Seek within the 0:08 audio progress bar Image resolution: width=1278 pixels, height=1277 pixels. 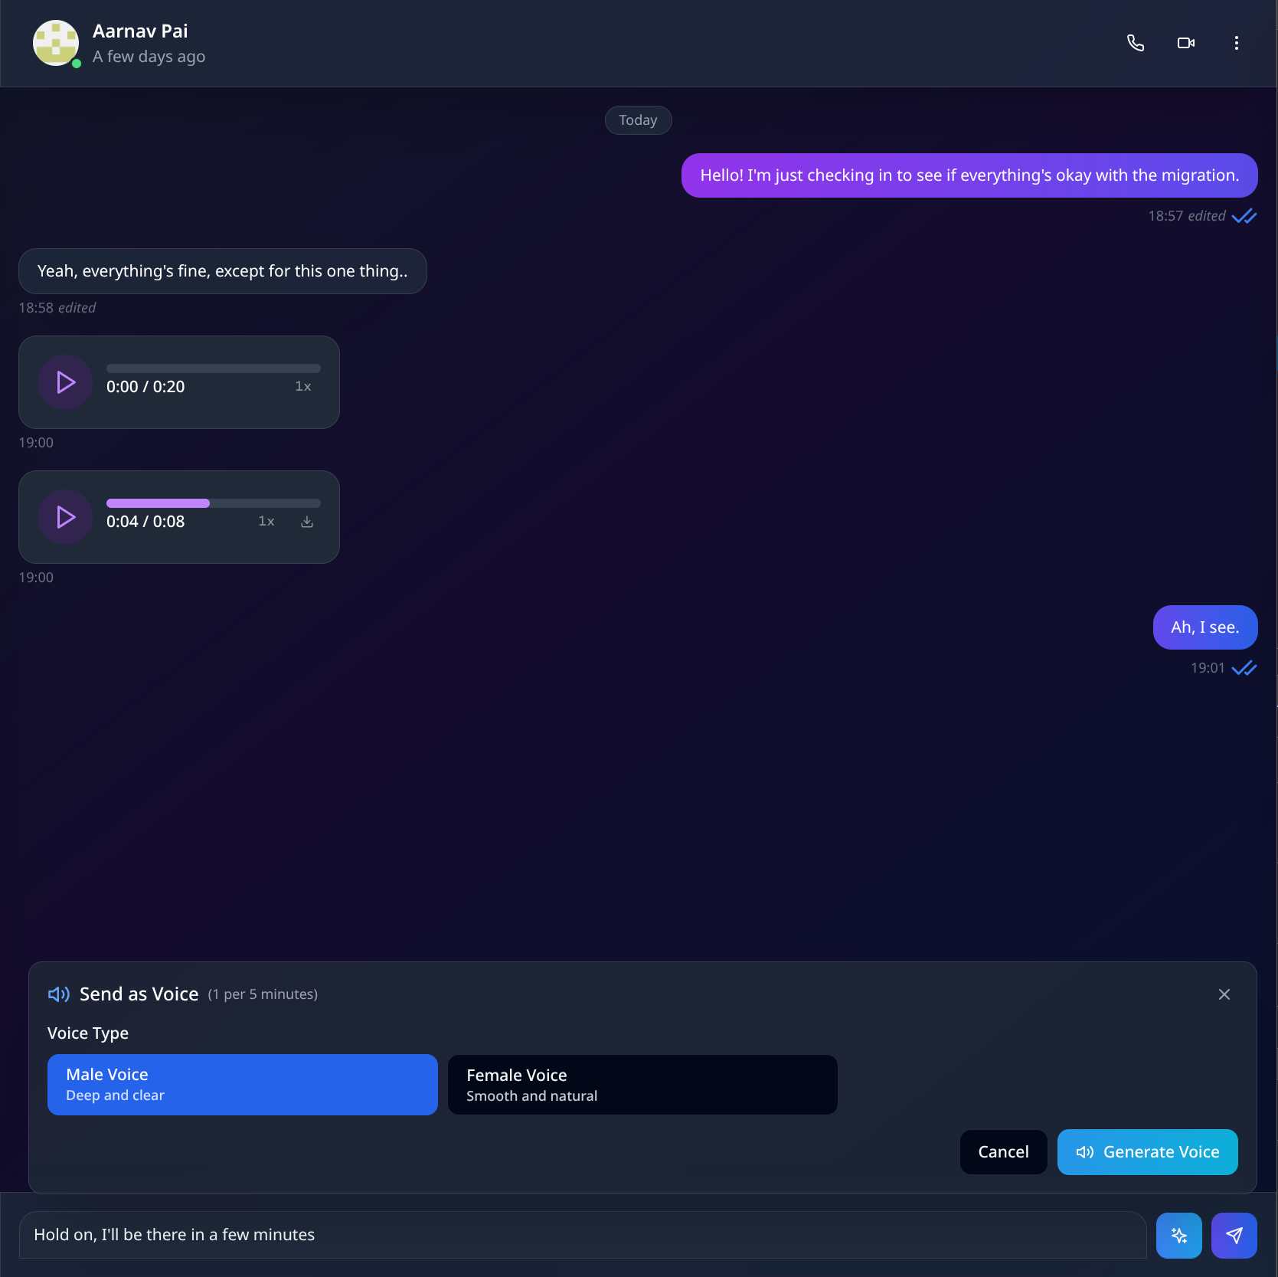[214, 503]
